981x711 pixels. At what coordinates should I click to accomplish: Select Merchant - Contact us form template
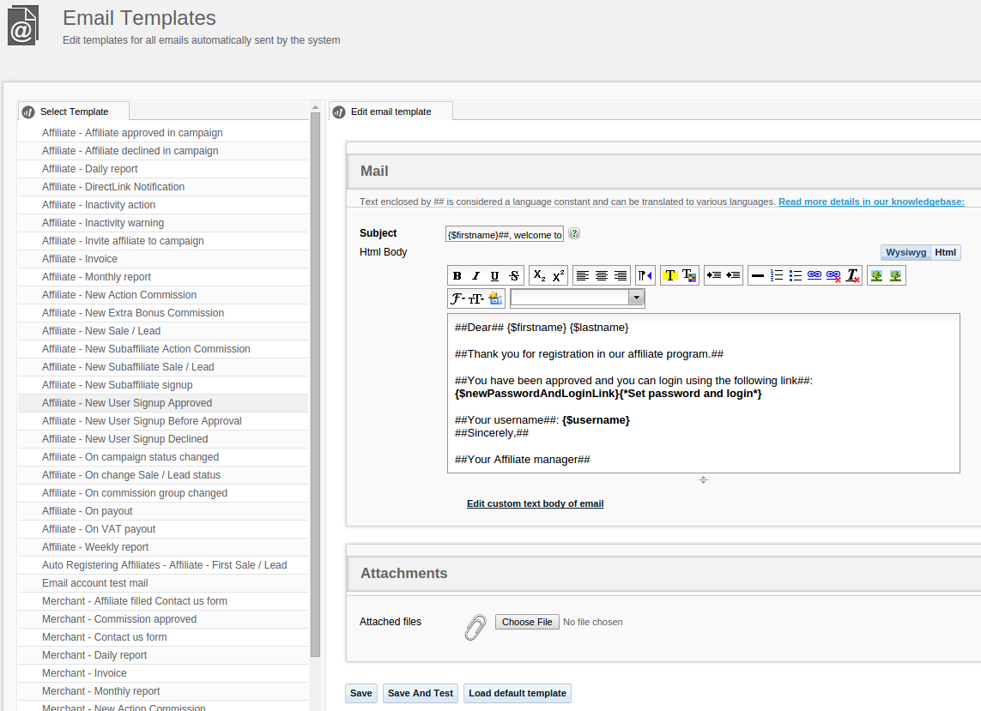pos(163,637)
